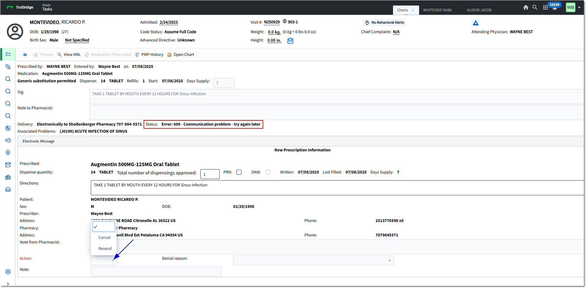Viewport: 586px width, 288px height.
Task: Click the Directions text area
Action: pos(337,188)
